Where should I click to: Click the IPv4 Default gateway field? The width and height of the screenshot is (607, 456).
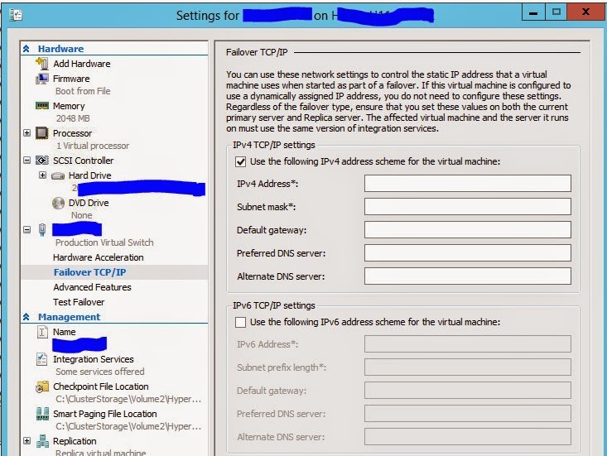click(468, 230)
